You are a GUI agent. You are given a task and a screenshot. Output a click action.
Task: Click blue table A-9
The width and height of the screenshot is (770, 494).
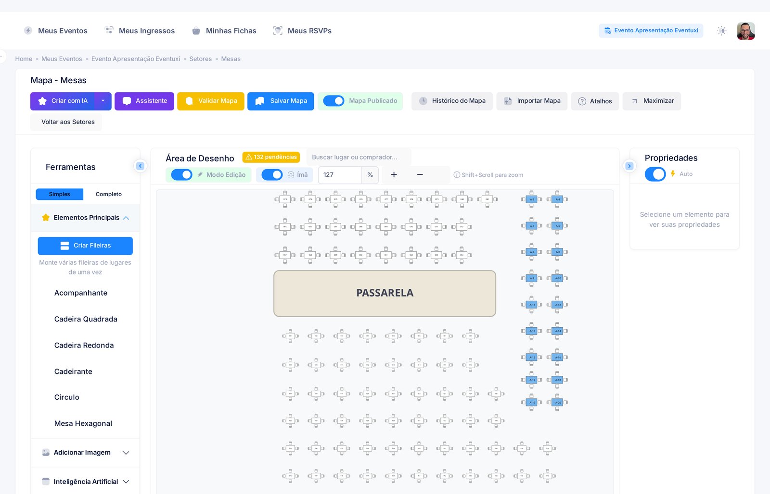click(x=532, y=279)
